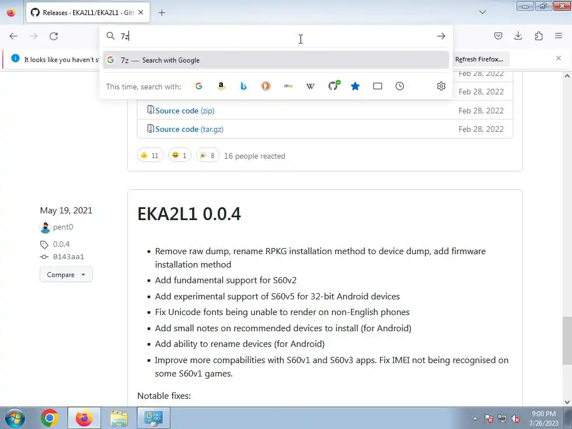Click the muted volume tray icon
572x429 pixels.
(516, 418)
